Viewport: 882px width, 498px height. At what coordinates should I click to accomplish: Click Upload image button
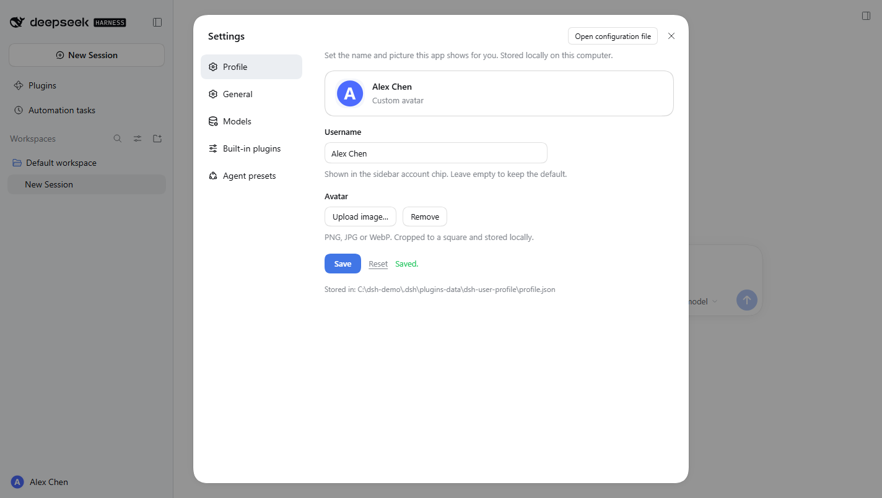[x=360, y=217]
